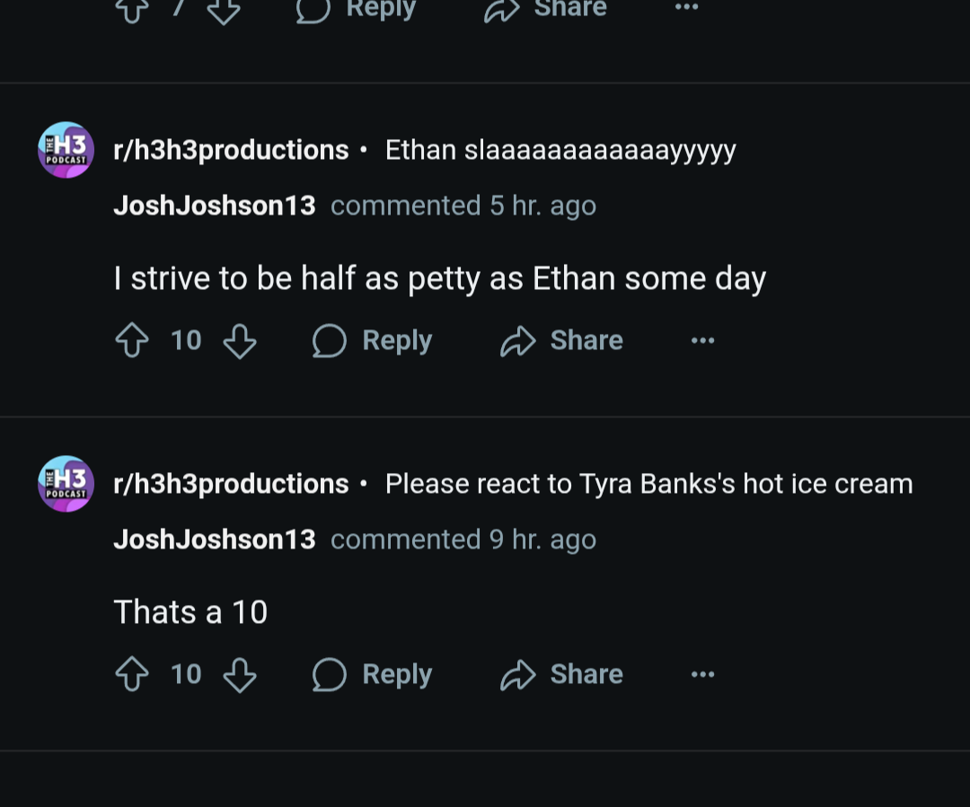Open H3 Podcast avatar beside Ethan slay post

66,150
